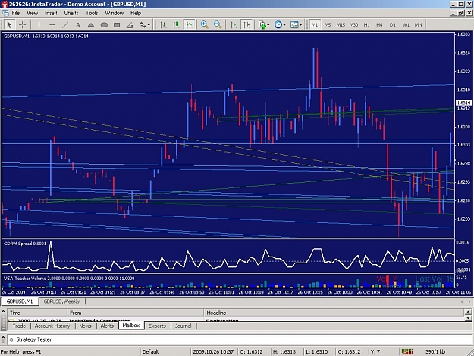Open the Charts menu
The height and width of the screenshot is (356, 474).
tap(71, 13)
